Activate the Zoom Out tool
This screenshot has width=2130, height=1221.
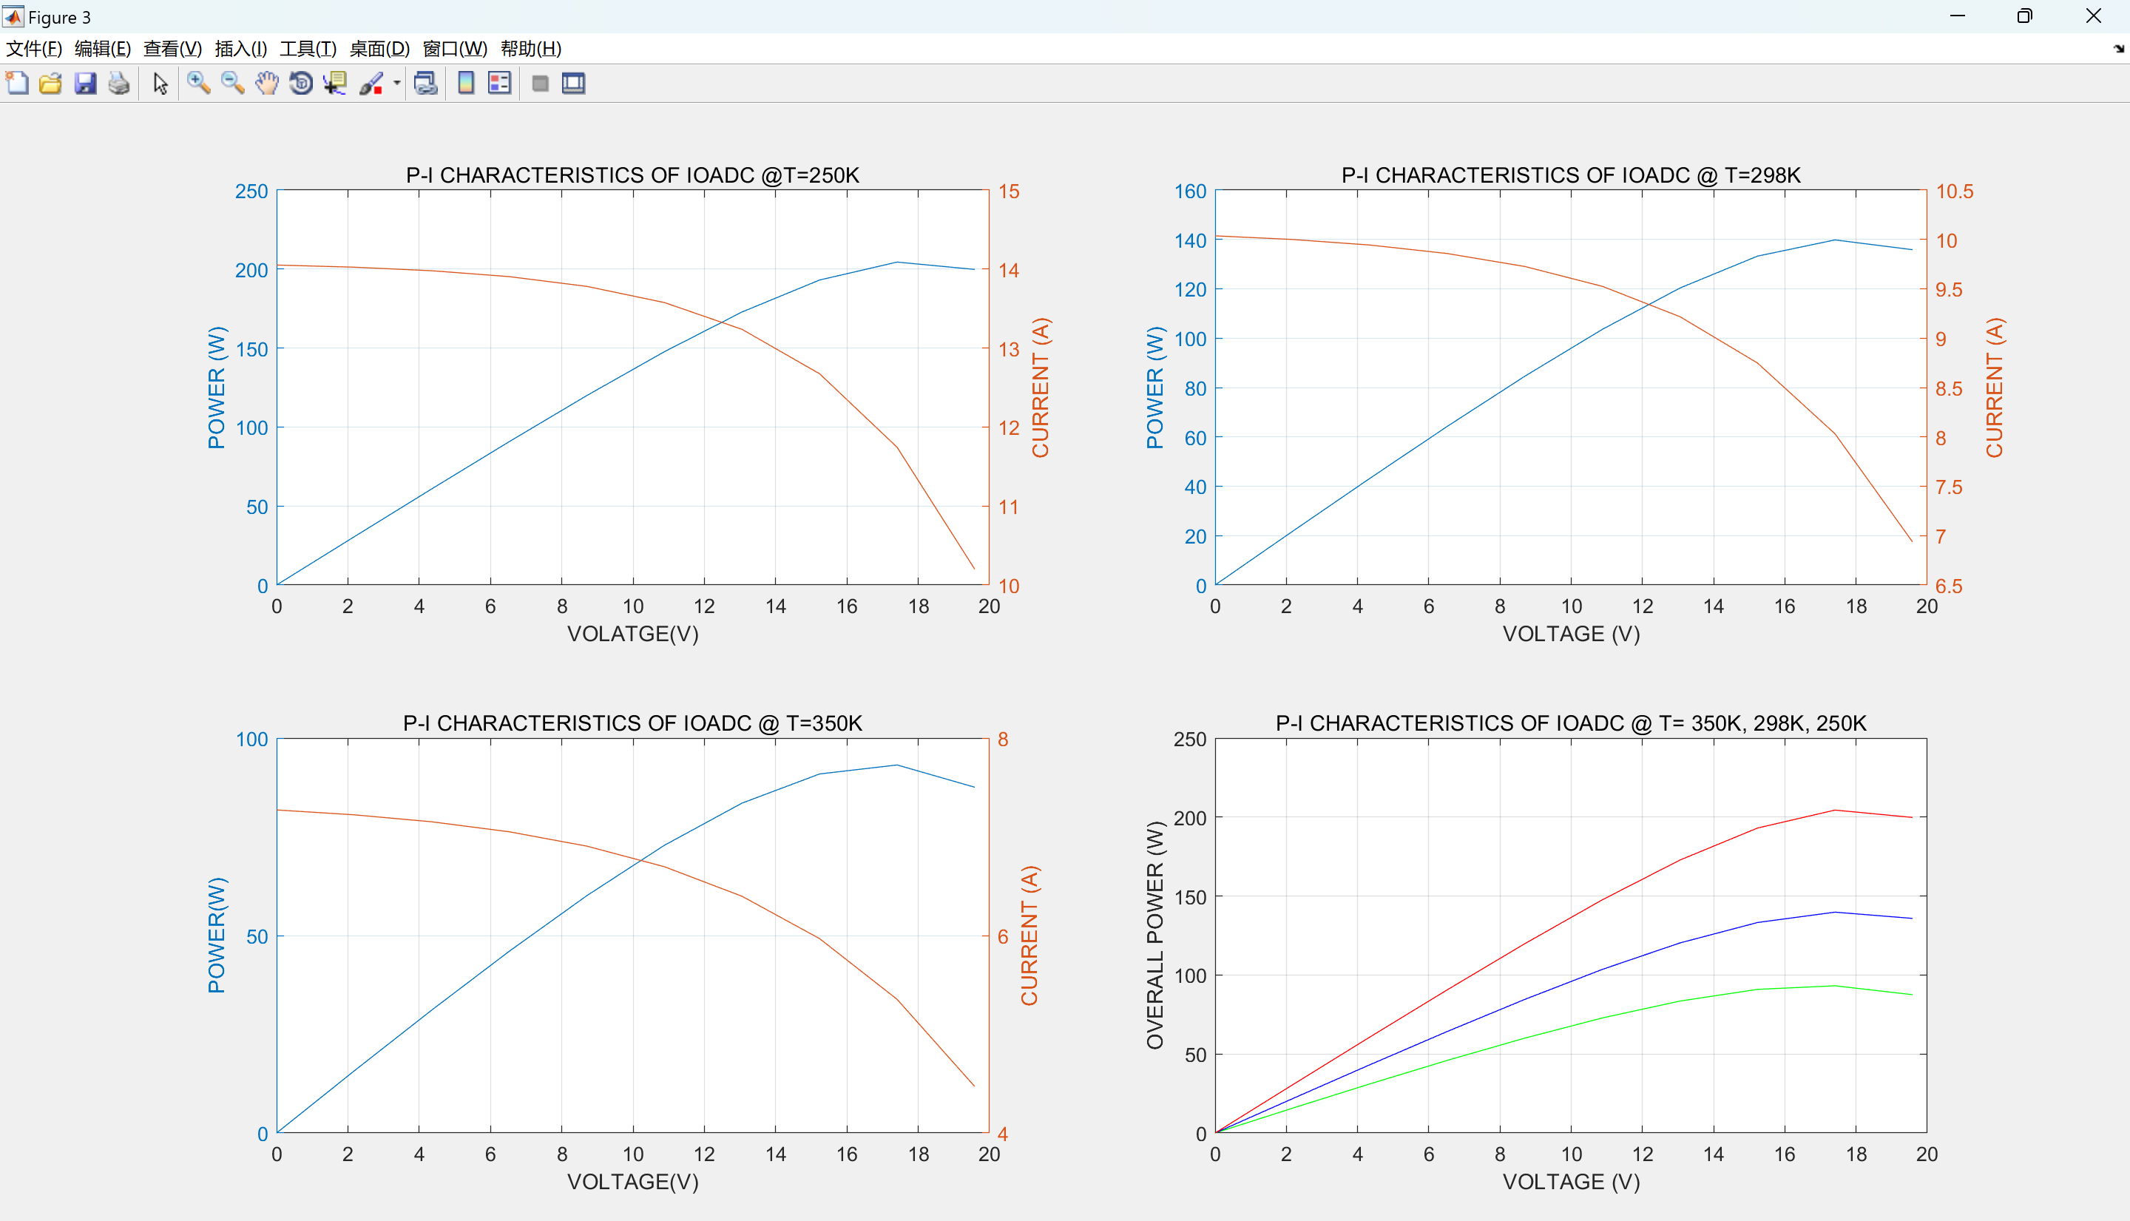[232, 83]
